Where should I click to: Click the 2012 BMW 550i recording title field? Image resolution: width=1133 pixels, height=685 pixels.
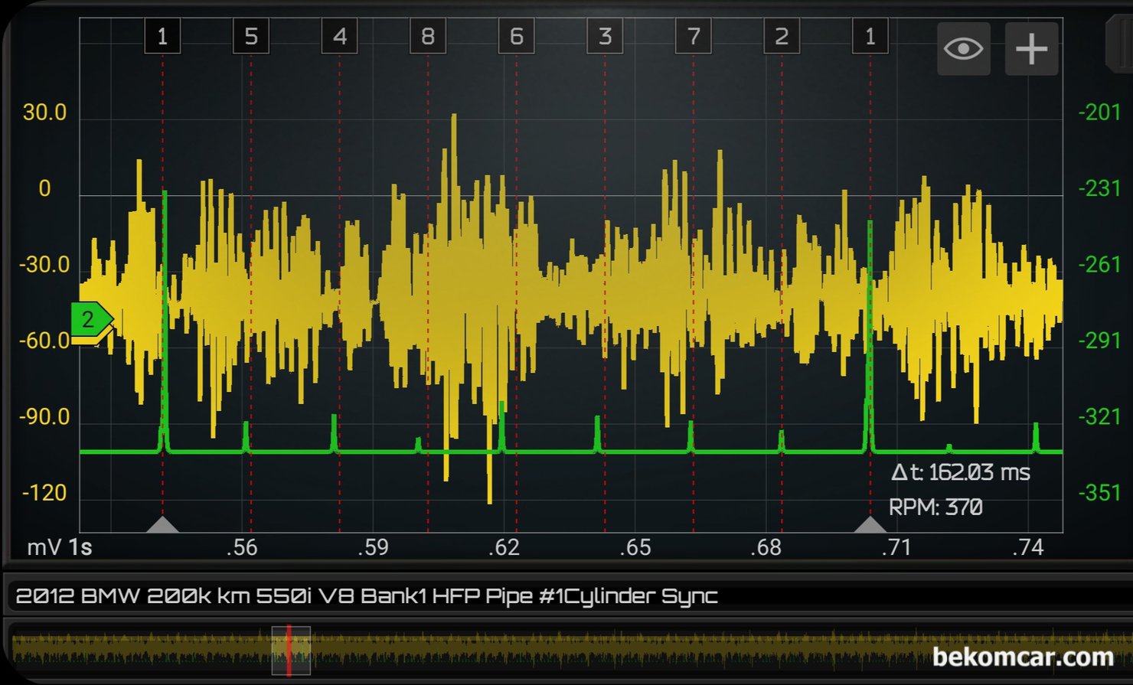pos(366,596)
